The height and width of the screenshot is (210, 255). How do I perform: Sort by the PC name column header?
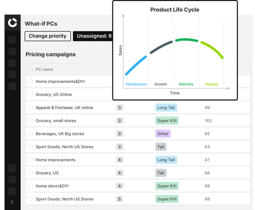click(x=44, y=69)
